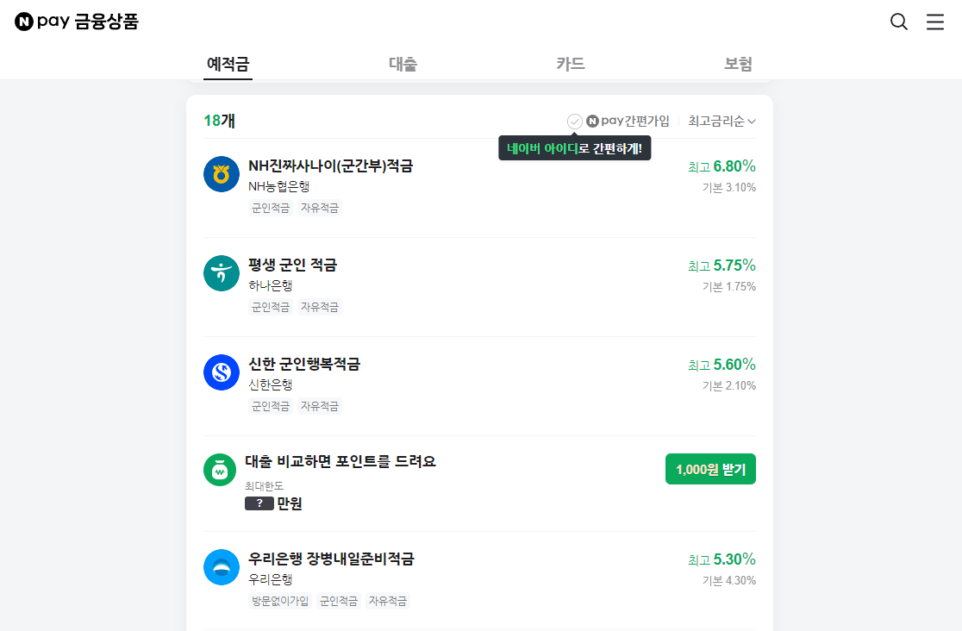Click the question mark icon next to 만원
The height and width of the screenshot is (631, 962).
[259, 503]
